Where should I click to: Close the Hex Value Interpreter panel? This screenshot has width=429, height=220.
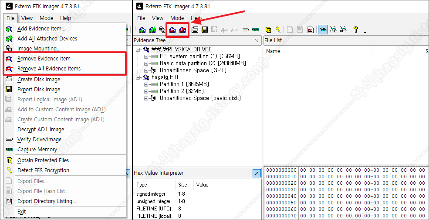257,173
